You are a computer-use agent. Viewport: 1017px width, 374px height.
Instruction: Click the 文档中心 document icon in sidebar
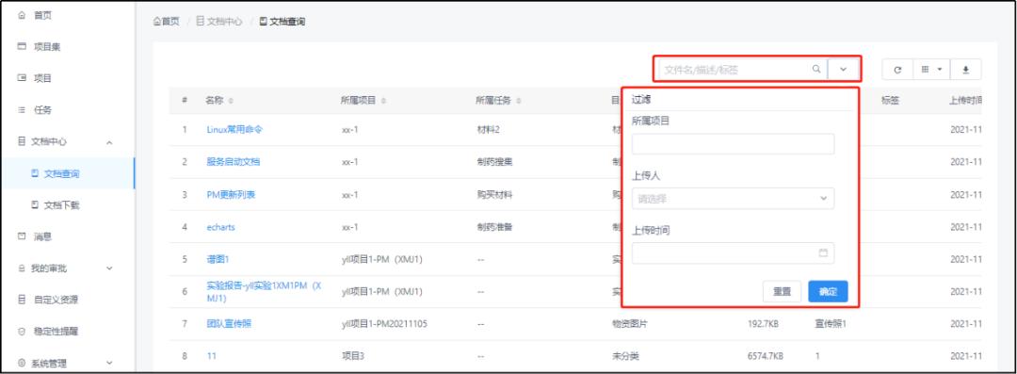(x=22, y=141)
